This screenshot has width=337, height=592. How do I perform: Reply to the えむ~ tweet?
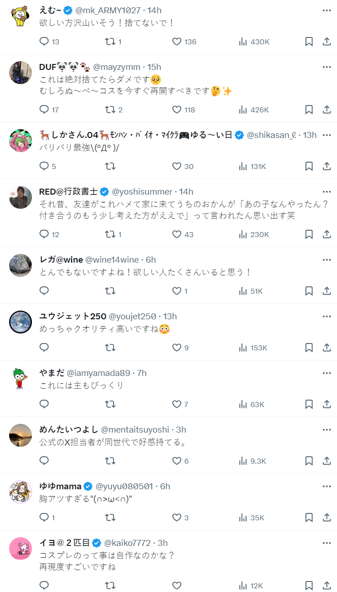pos(44,42)
